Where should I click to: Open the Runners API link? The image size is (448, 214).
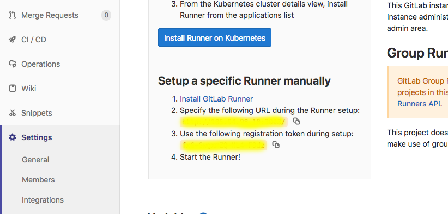tap(419, 104)
